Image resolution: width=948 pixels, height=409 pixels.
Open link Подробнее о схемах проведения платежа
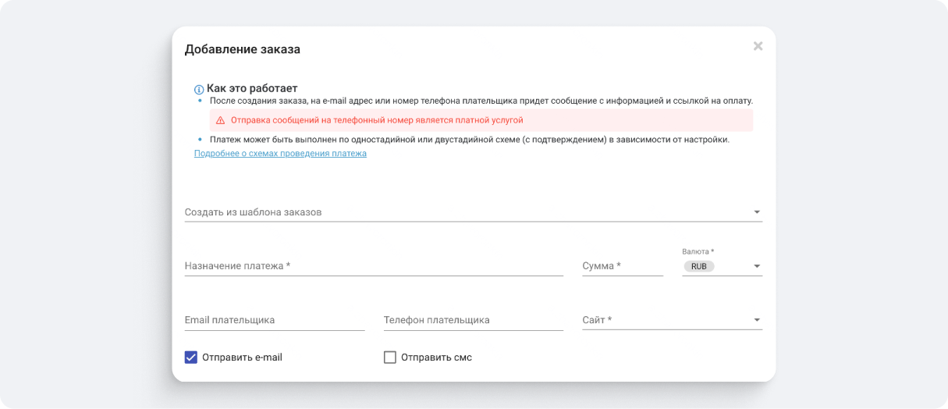tap(280, 154)
